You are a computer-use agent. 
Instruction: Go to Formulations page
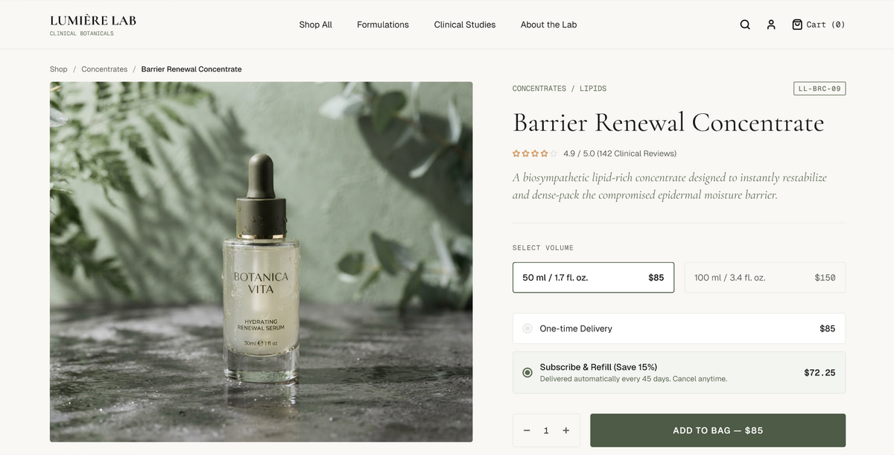[383, 25]
